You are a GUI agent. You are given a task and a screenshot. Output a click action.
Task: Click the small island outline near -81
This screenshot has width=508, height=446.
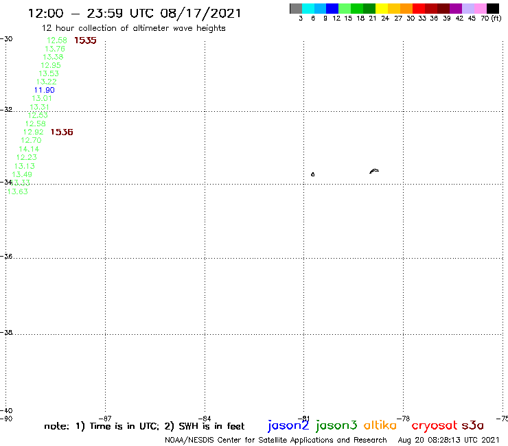312,174
